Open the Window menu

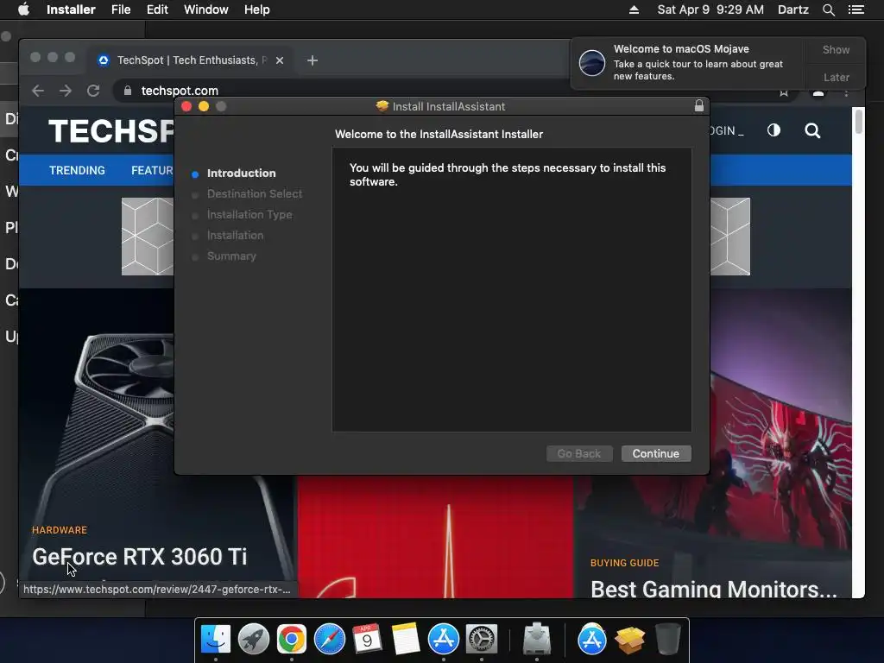coord(205,9)
